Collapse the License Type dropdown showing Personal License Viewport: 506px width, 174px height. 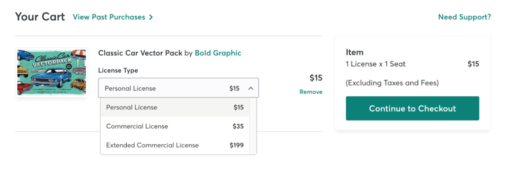tap(178, 88)
